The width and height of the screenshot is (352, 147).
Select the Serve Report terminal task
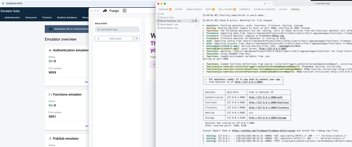click(177, 24)
